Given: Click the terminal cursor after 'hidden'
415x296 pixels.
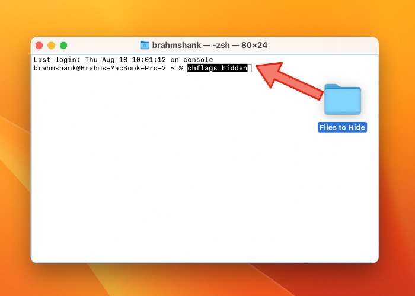Looking at the screenshot, I should (x=250, y=68).
